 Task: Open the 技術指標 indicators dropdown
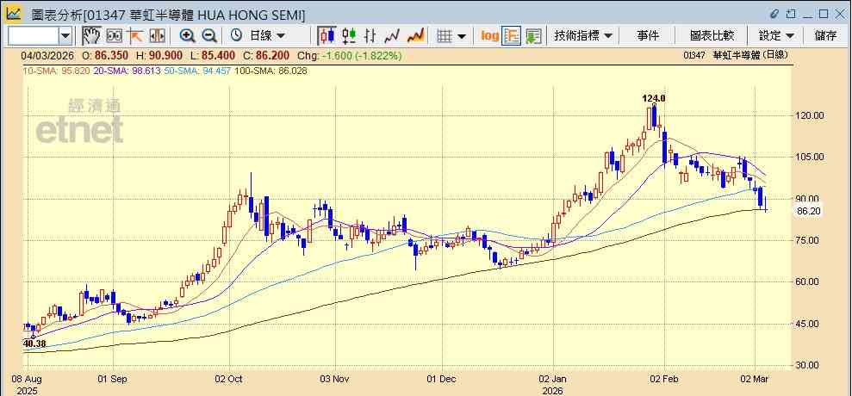pos(583,36)
